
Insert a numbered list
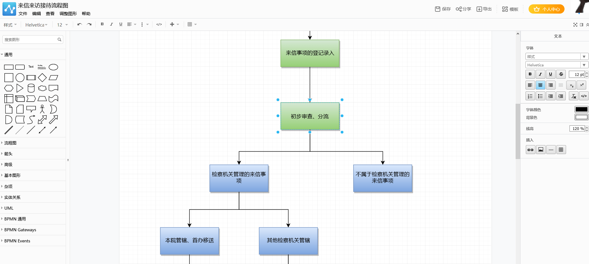tap(530, 96)
